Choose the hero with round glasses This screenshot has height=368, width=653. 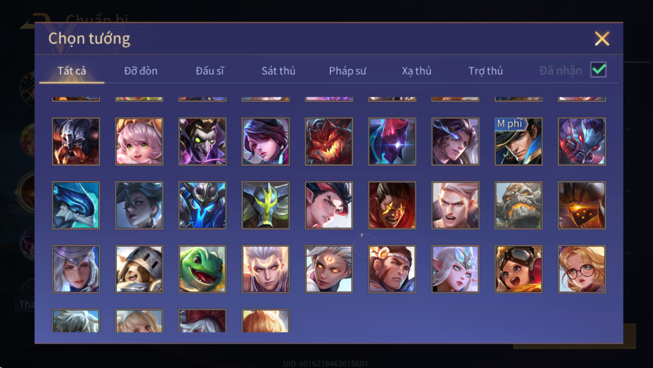point(582,269)
